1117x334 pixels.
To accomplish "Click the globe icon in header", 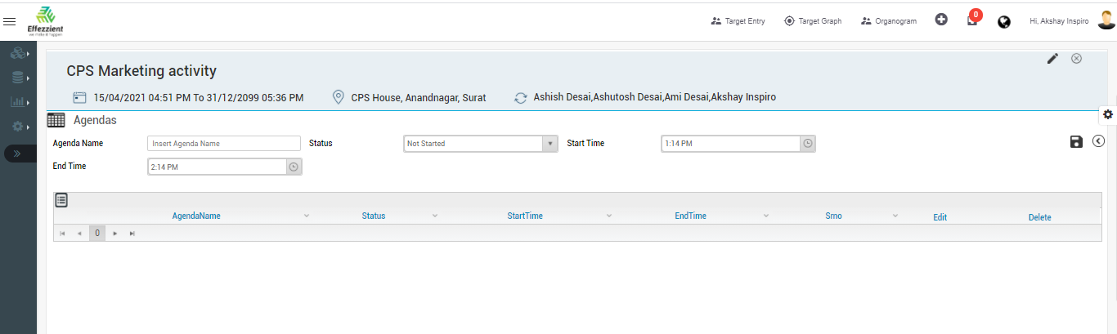I will coord(1003,22).
